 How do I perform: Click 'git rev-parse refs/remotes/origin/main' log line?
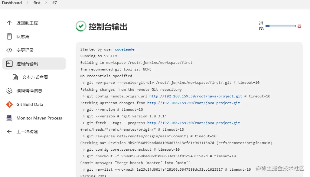pyautogui.click(x=149, y=136)
